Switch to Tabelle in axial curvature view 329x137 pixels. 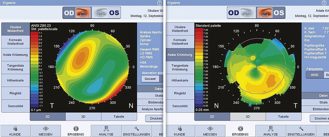pos(283,117)
